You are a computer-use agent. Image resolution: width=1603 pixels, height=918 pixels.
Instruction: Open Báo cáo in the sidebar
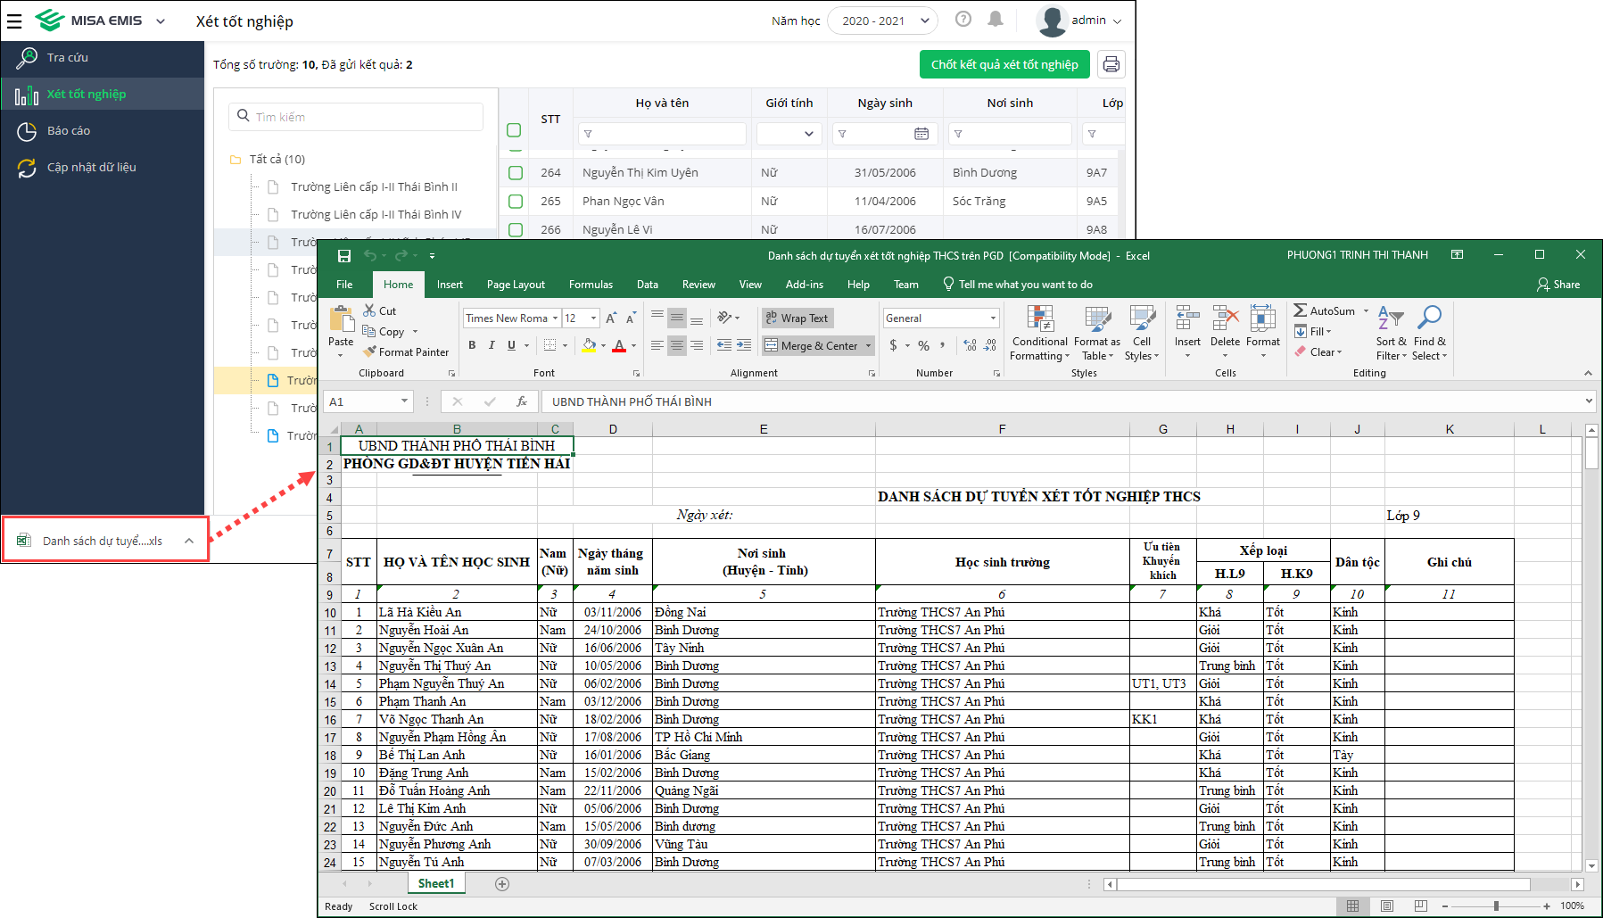[69, 130]
